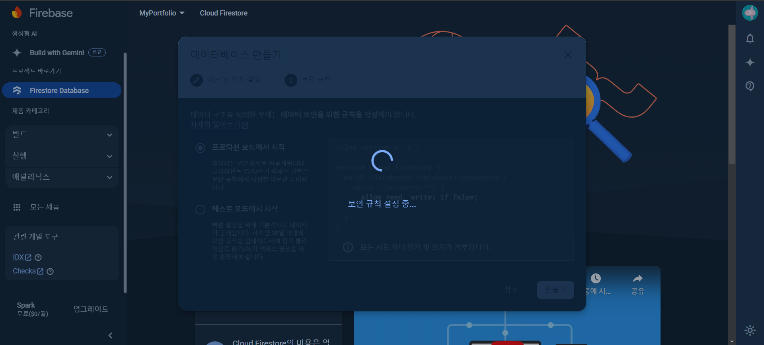The height and width of the screenshot is (345, 764).
Task: Click the step 2 보안 규칙 indicator
Action: (308, 80)
